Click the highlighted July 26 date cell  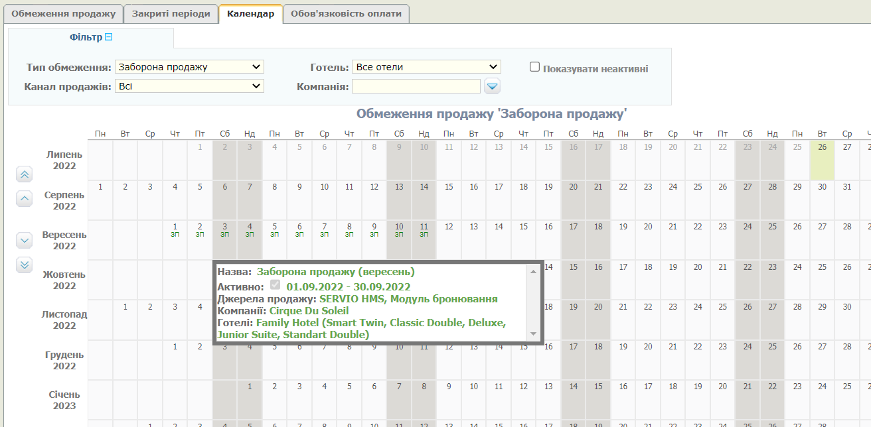(x=822, y=160)
